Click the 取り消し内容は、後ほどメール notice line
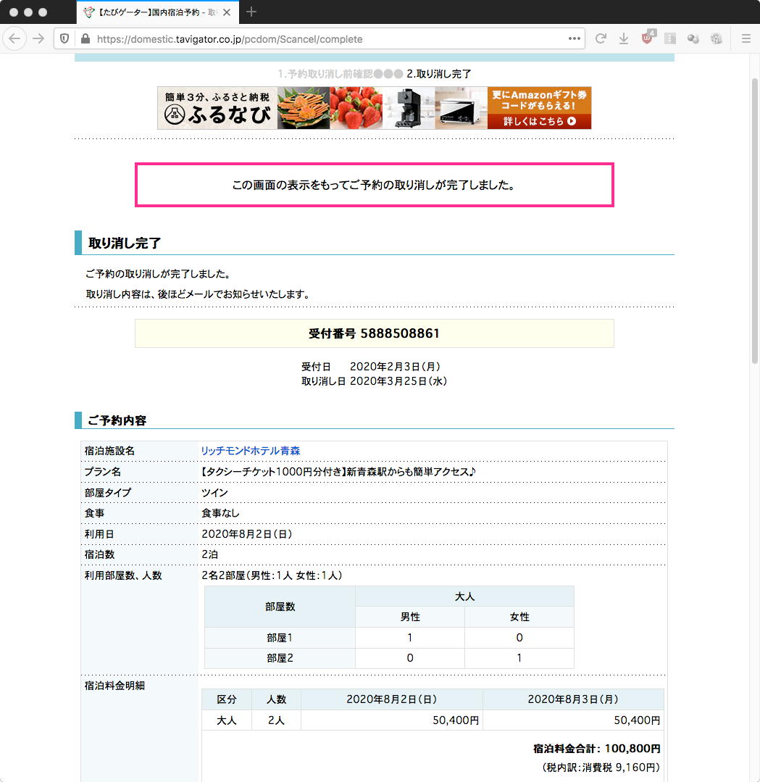760x782 pixels. pyautogui.click(x=198, y=294)
